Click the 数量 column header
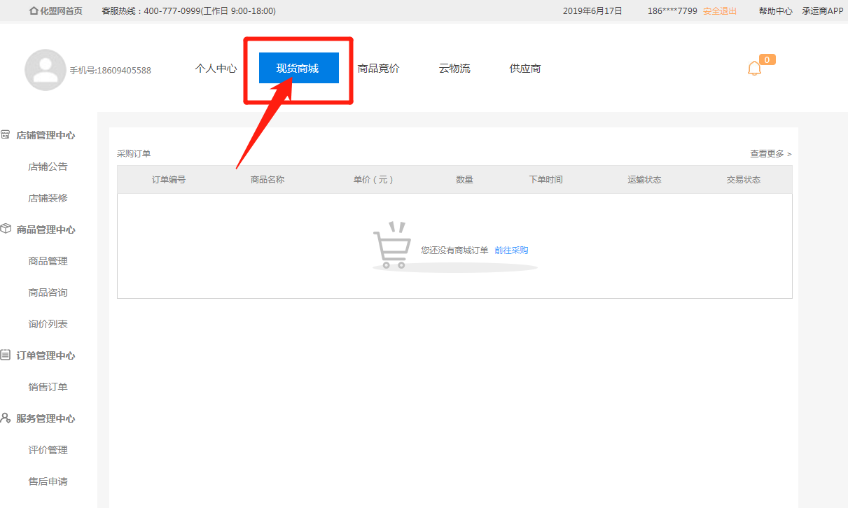Image resolution: width=848 pixels, height=508 pixels. click(x=464, y=180)
